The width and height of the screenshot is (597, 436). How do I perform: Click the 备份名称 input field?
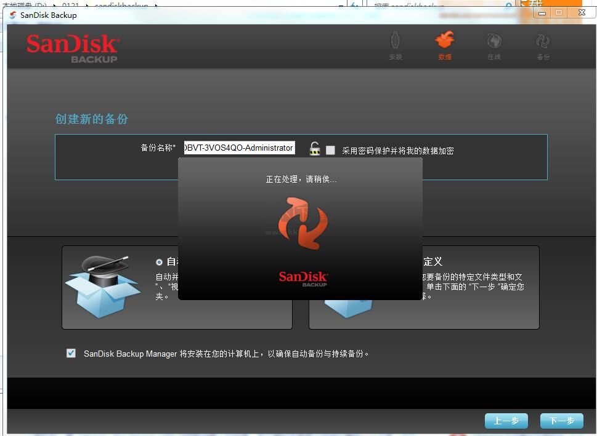[239, 148]
